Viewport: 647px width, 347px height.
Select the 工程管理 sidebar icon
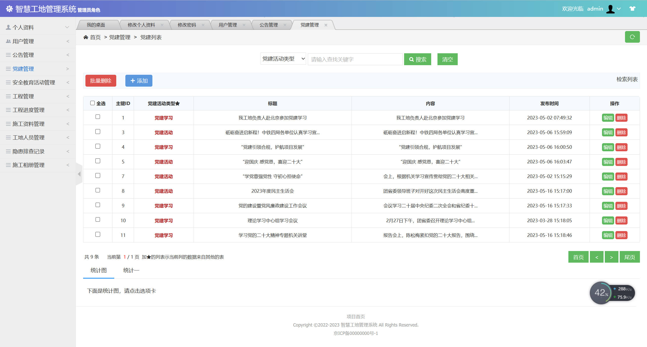(x=8, y=96)
